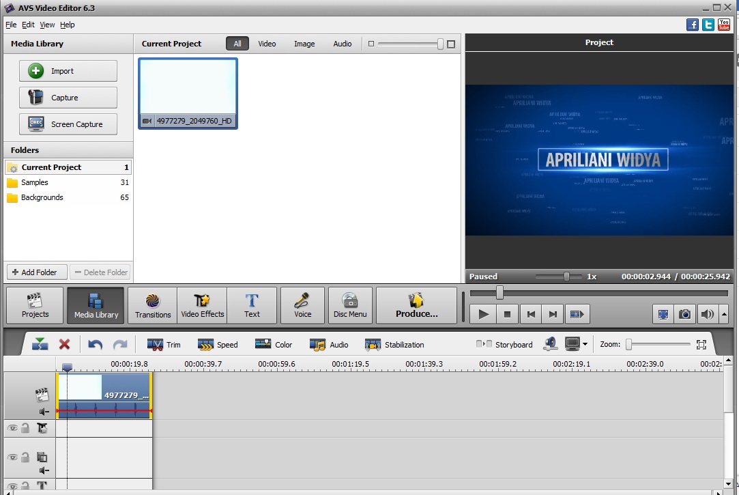Click the timeline Zoom slider
Image resolution: width=739 pixels, height=495 pixels.
(658, 345)
